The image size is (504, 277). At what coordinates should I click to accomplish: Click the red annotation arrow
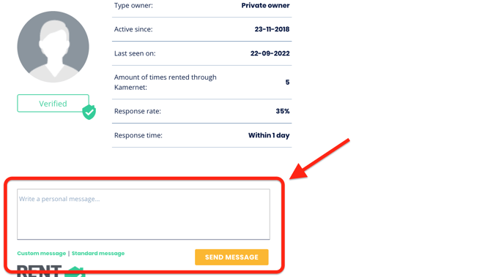pos(319,159)
